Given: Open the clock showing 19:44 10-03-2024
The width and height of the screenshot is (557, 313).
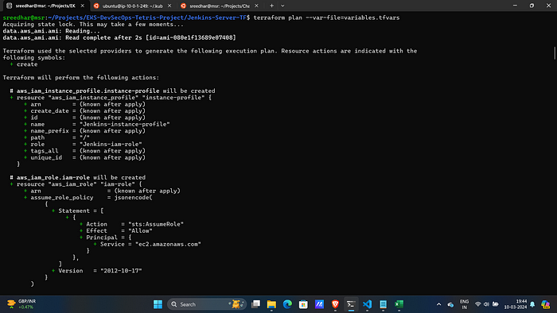Looking at the screenshot, I should pos(516,304).
